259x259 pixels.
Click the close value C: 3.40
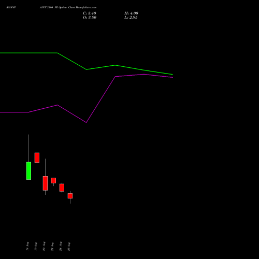click(x=90, y=13)
